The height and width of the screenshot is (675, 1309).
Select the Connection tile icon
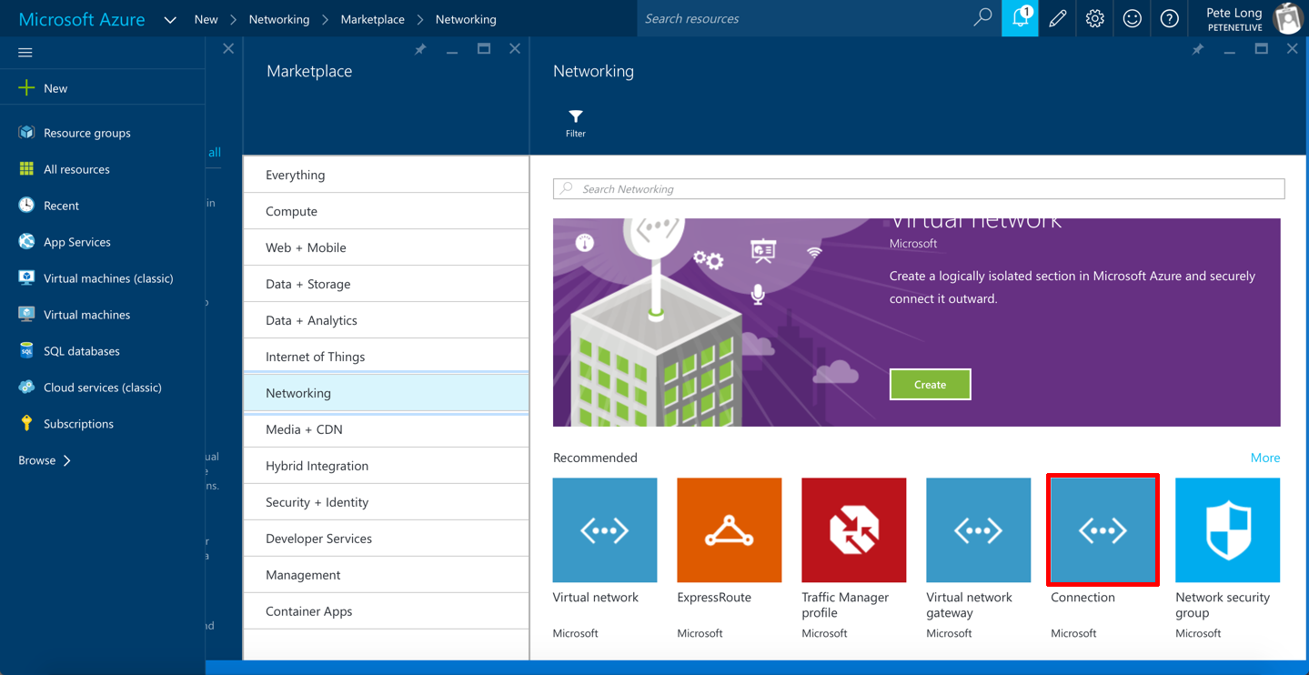1103,530
